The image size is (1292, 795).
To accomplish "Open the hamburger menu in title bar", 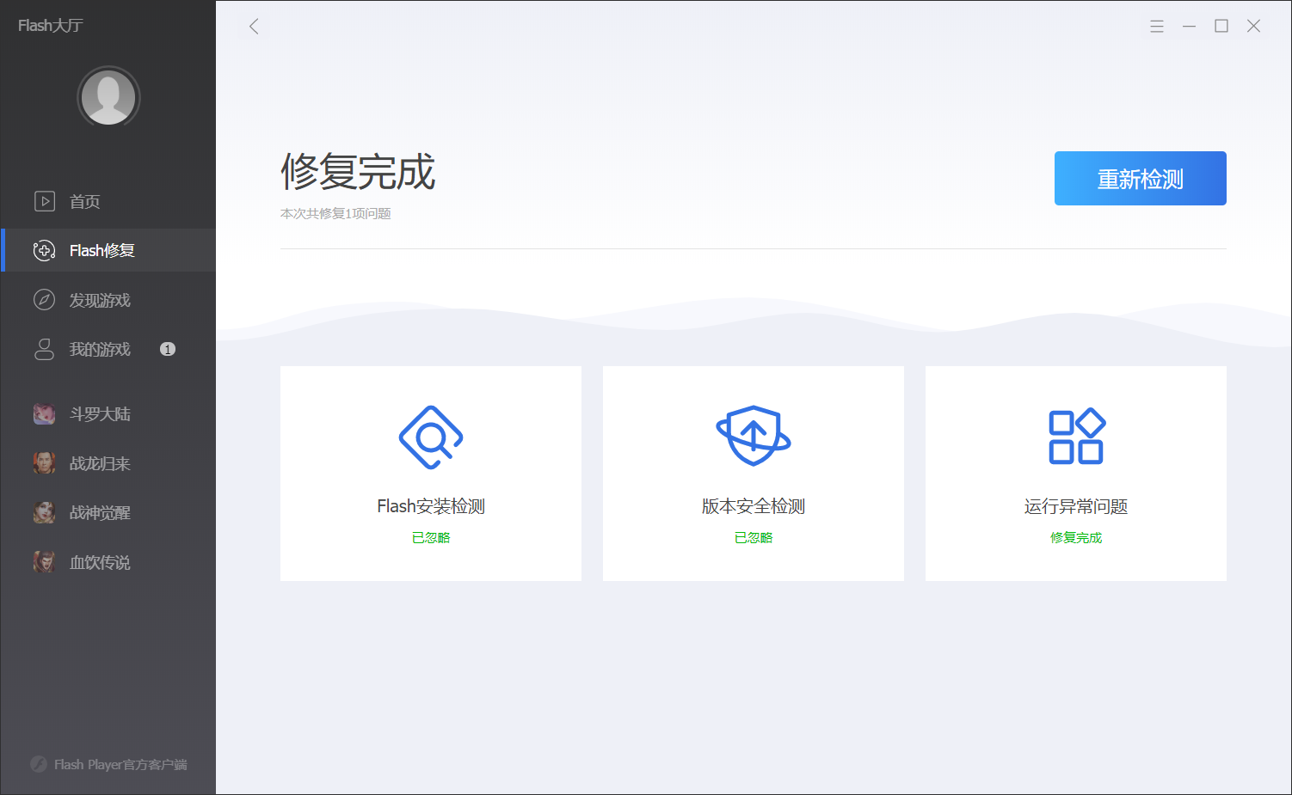I will [1156, 27].
